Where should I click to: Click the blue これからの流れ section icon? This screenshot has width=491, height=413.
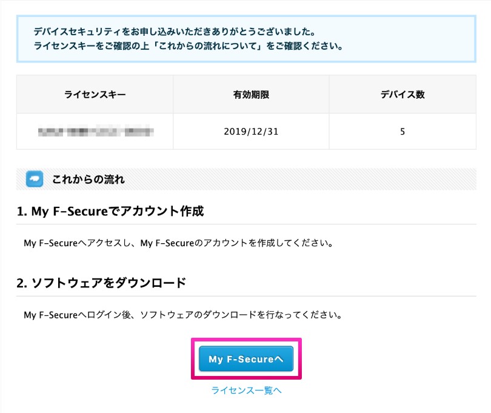(35, 179)
